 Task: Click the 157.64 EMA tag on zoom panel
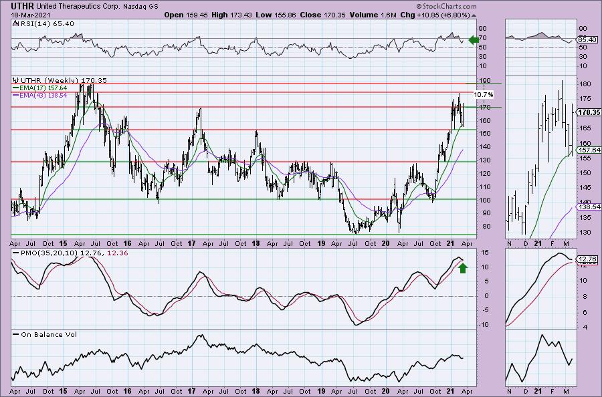[x=589, y=150]
